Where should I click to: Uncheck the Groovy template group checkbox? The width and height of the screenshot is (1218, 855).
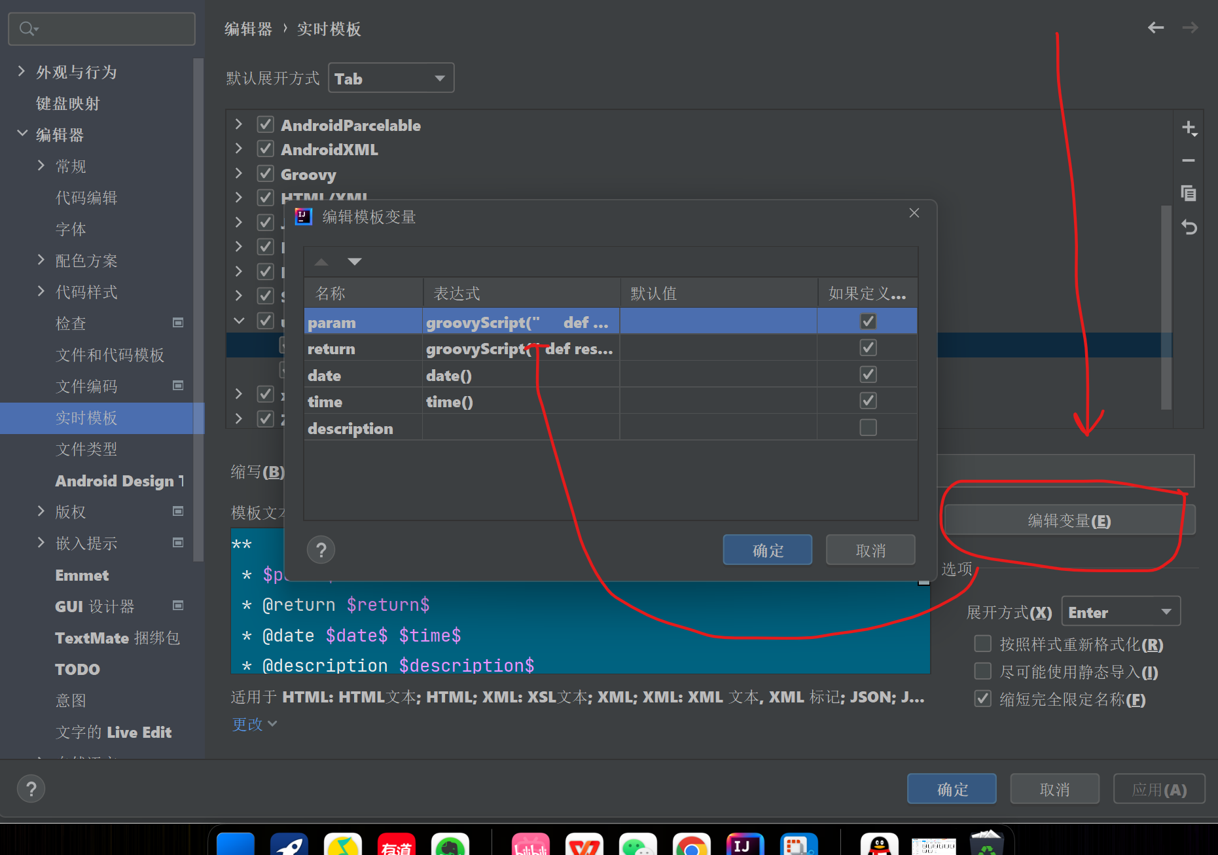coord(265,174)
